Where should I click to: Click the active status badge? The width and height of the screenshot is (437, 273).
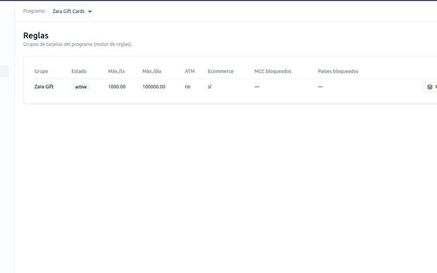pos(81,87)
